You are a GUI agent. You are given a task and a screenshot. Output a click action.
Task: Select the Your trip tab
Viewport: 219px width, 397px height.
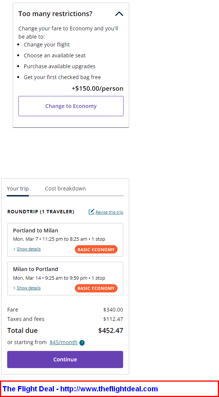18,189
